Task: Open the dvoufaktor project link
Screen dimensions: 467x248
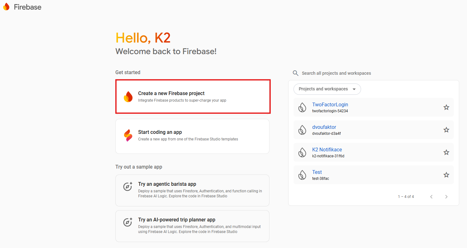Action: click(x=324, y=127)
